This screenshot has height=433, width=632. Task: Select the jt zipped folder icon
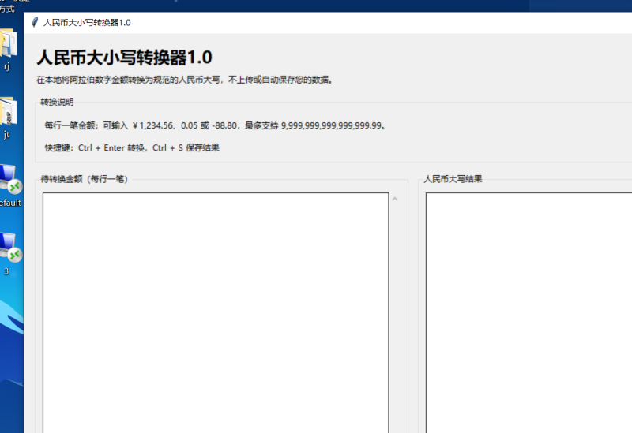[9, 112]
